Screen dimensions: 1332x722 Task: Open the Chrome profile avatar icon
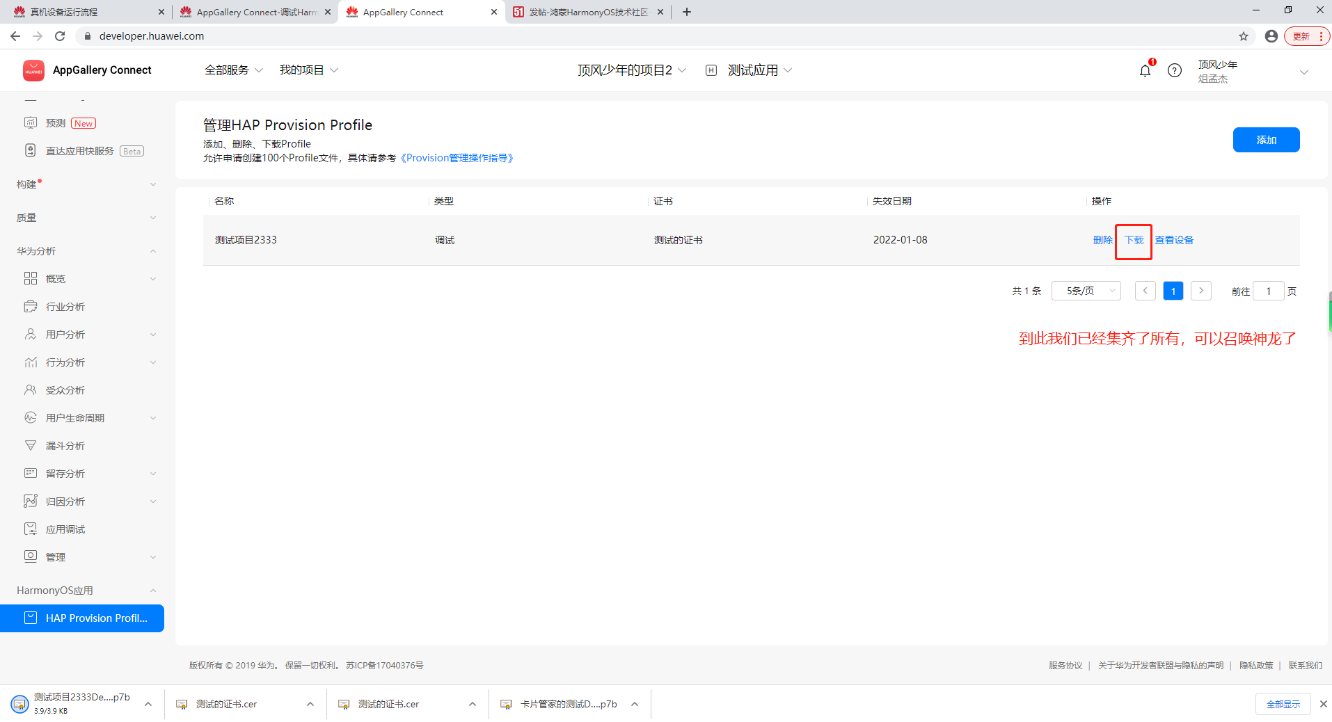click(x=1271, y=36)
